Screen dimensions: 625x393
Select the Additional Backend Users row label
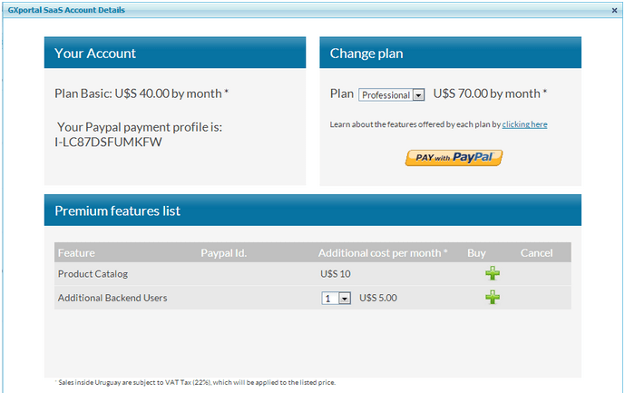(x=112, y=298)
